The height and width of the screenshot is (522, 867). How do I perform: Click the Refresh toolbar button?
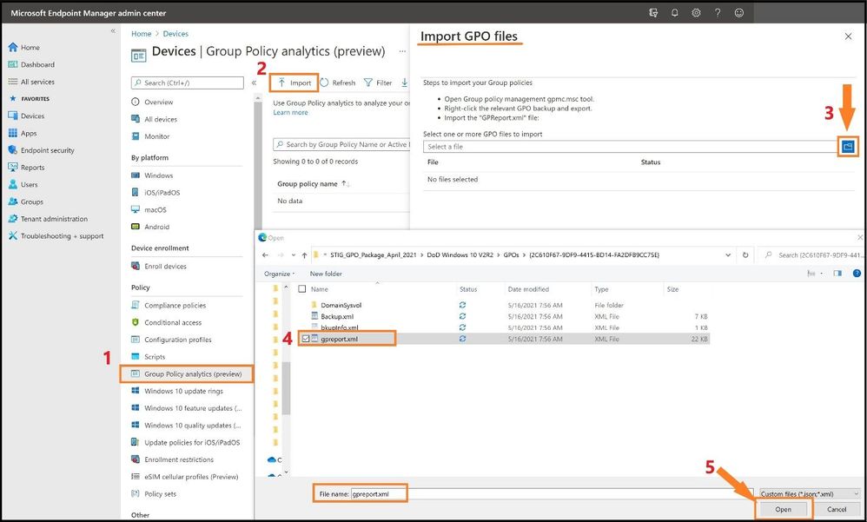tap(338, 83)
